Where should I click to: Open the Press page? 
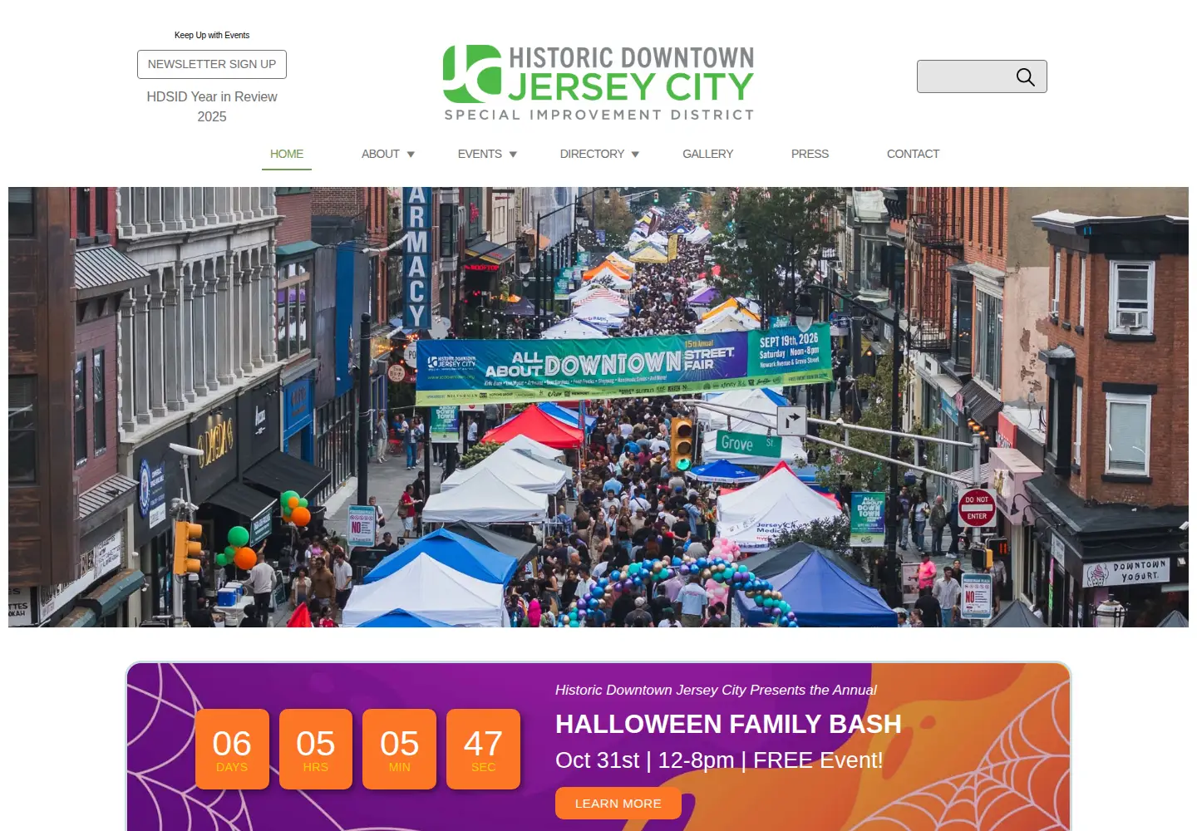[x=810, y=154]
